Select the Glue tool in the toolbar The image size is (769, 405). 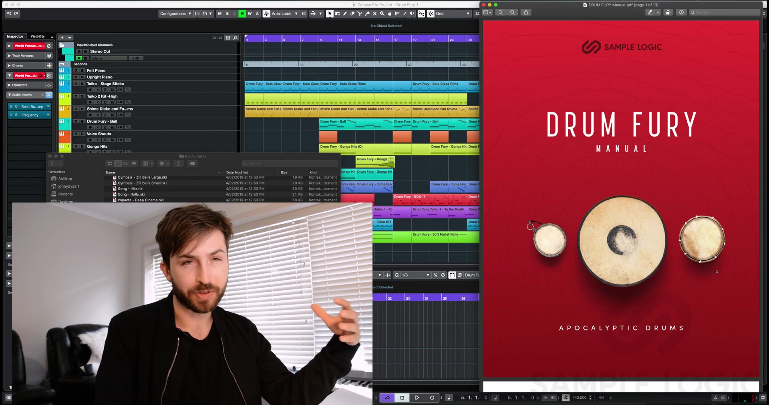368,14
